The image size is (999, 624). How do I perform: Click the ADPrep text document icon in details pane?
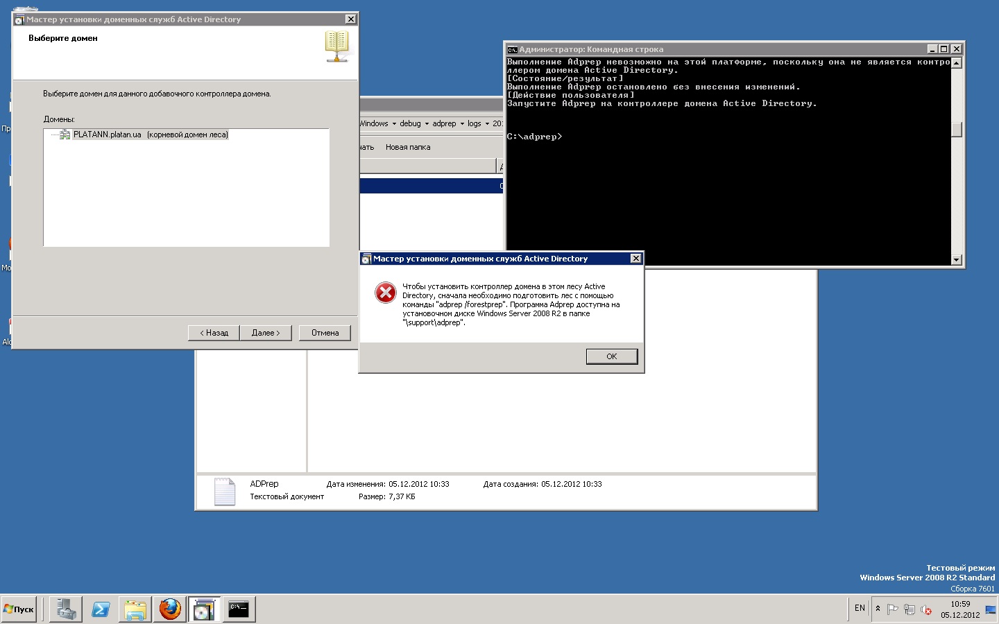tap(225, 492)
